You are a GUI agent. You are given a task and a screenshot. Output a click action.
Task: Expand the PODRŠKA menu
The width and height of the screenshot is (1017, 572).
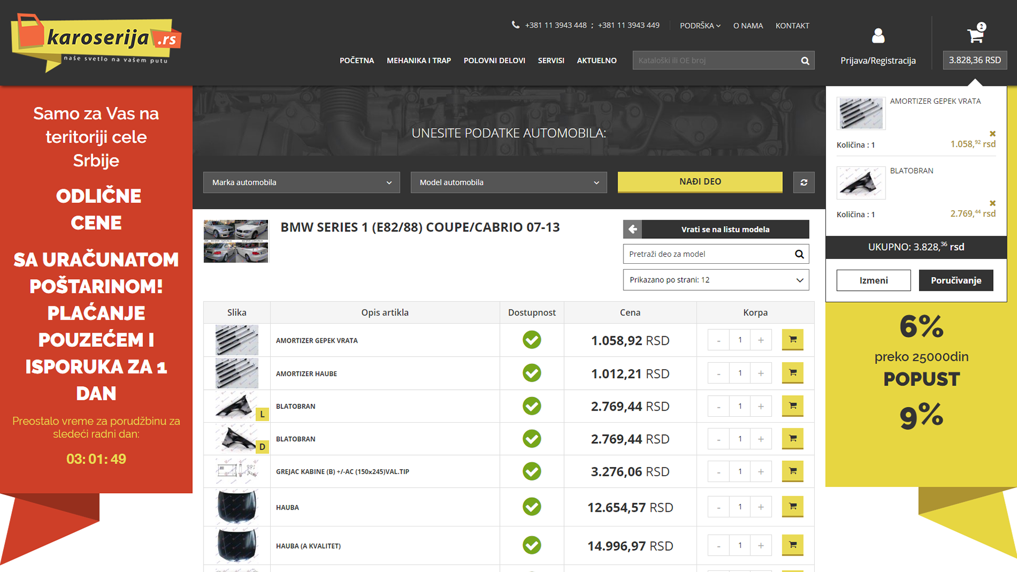[700, 25]
